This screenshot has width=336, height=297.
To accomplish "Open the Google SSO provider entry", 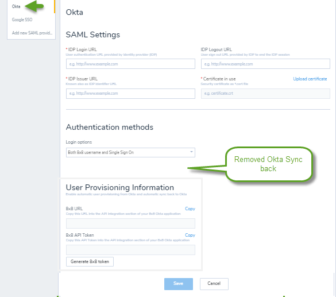I will pyautogui.click(x=22, y=20).
